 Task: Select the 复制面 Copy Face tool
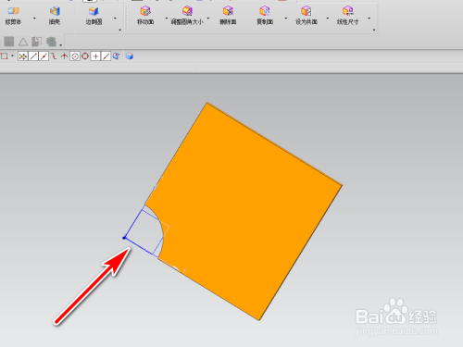pos(265,16)
